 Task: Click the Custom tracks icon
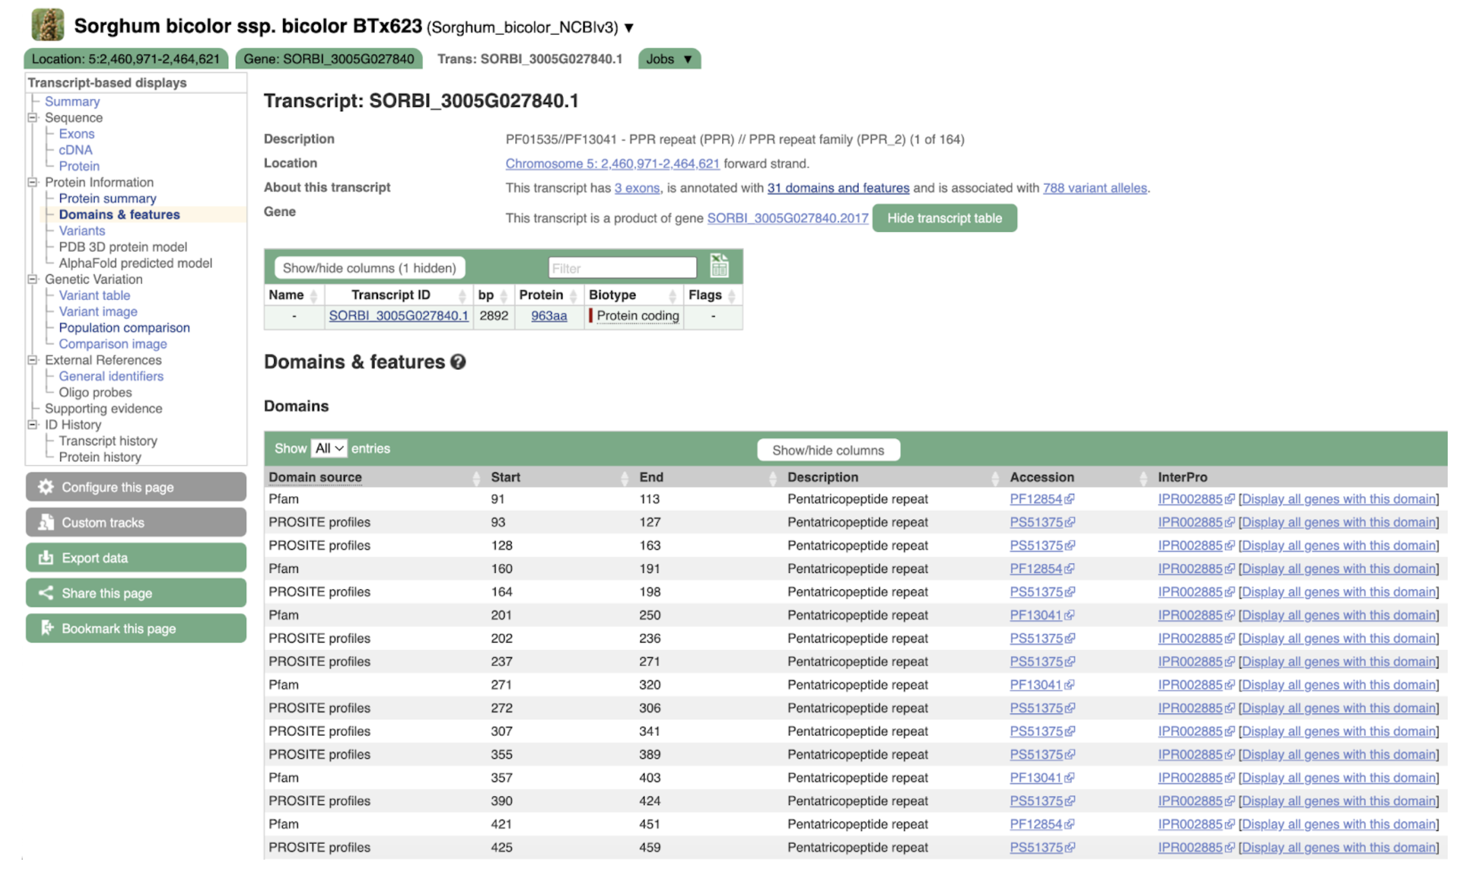[46, 522]
